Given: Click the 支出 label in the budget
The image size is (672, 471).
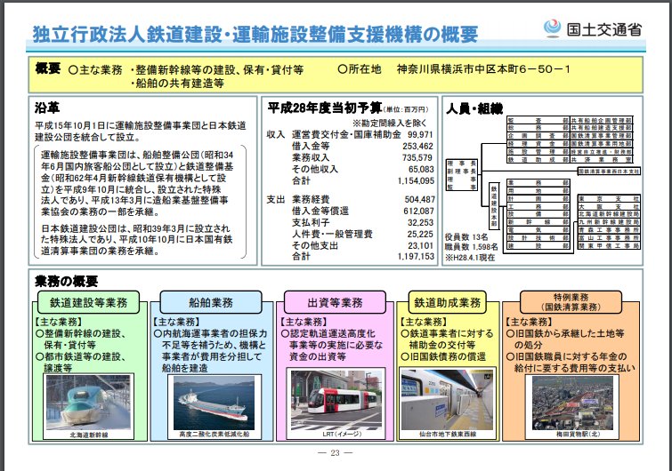Looking at the screenshot, I should pyautogui.click(x=276, y=199).
